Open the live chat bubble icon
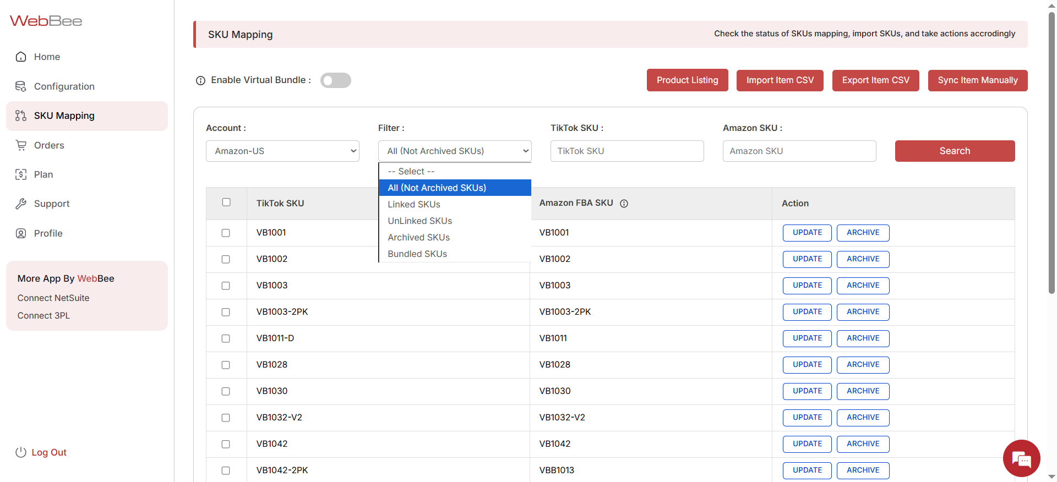 click(1021, 458)
